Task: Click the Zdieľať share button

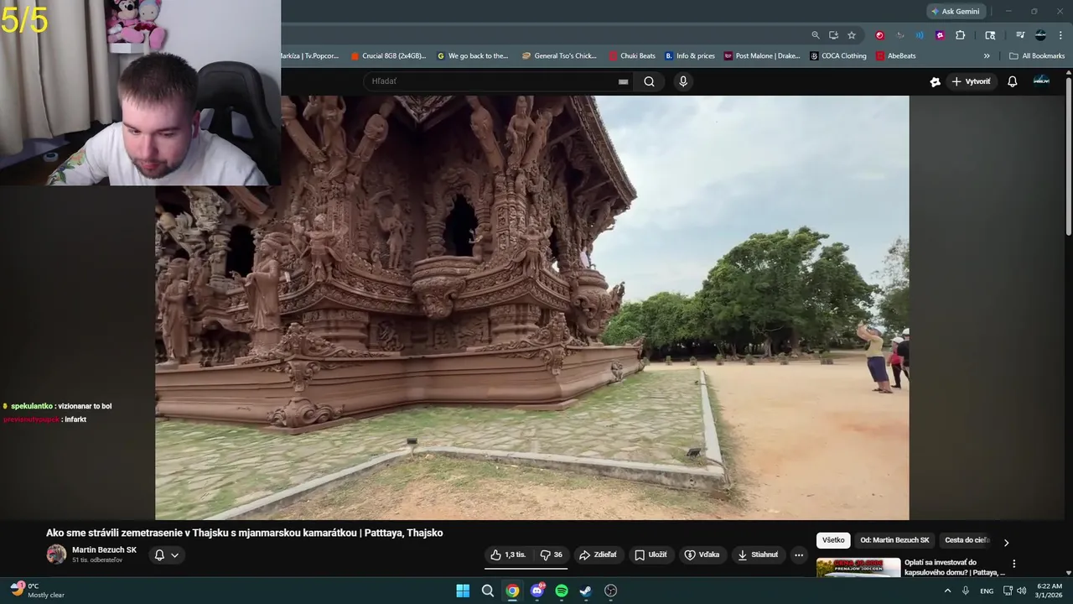Action: tap(599, 555)
